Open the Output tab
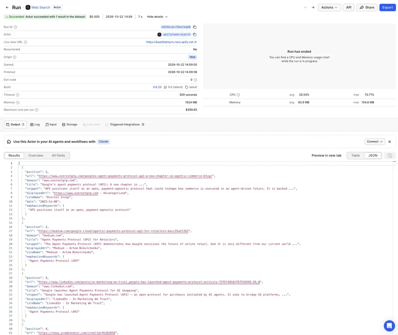The image size is (398, 335). pyautogui.click(x=15, y=124)
